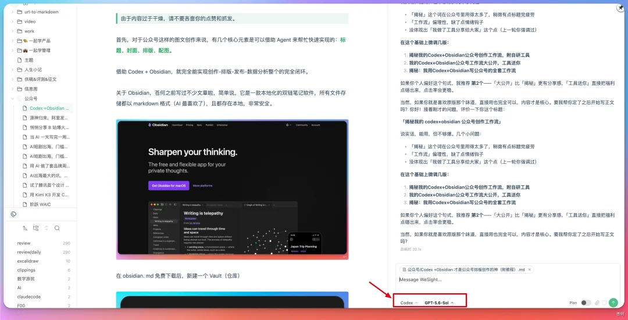Click folder icon next to work
This screenshot has width=628, height=320.
click(20, 31)
